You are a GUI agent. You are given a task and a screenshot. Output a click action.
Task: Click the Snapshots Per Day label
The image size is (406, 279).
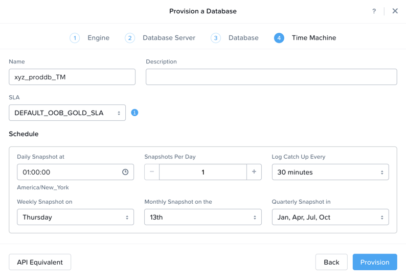[170, 157]
